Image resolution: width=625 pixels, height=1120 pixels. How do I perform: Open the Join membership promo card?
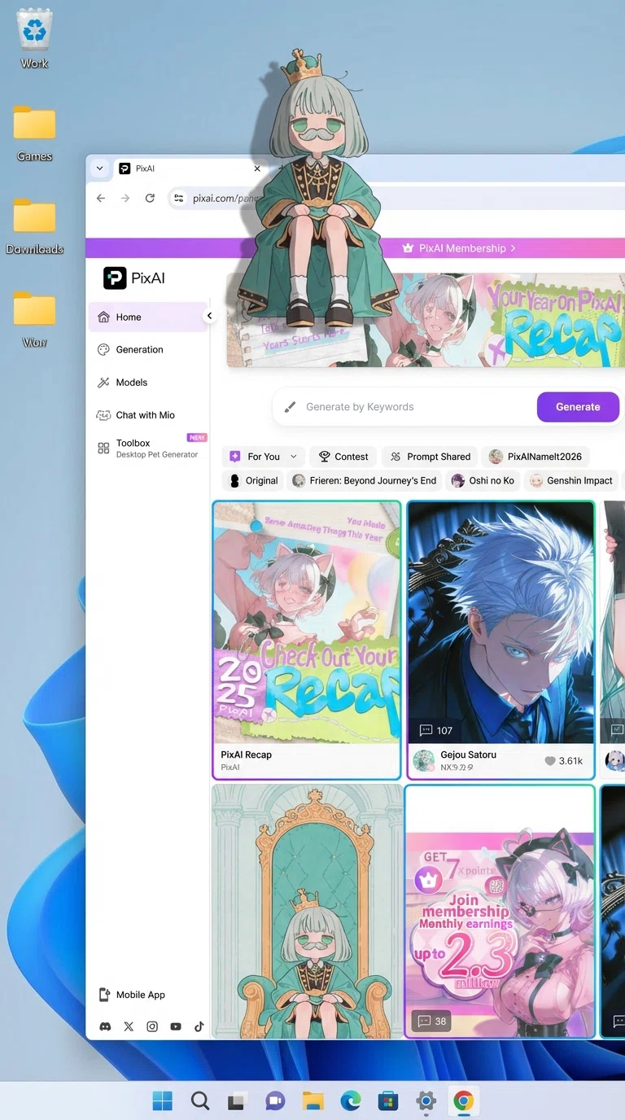500,912
